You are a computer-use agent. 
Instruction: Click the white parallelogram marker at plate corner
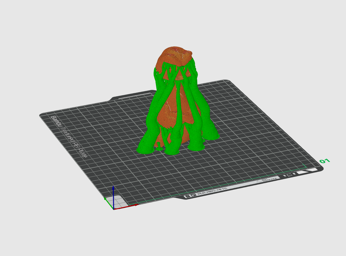(x=312, y=170)
